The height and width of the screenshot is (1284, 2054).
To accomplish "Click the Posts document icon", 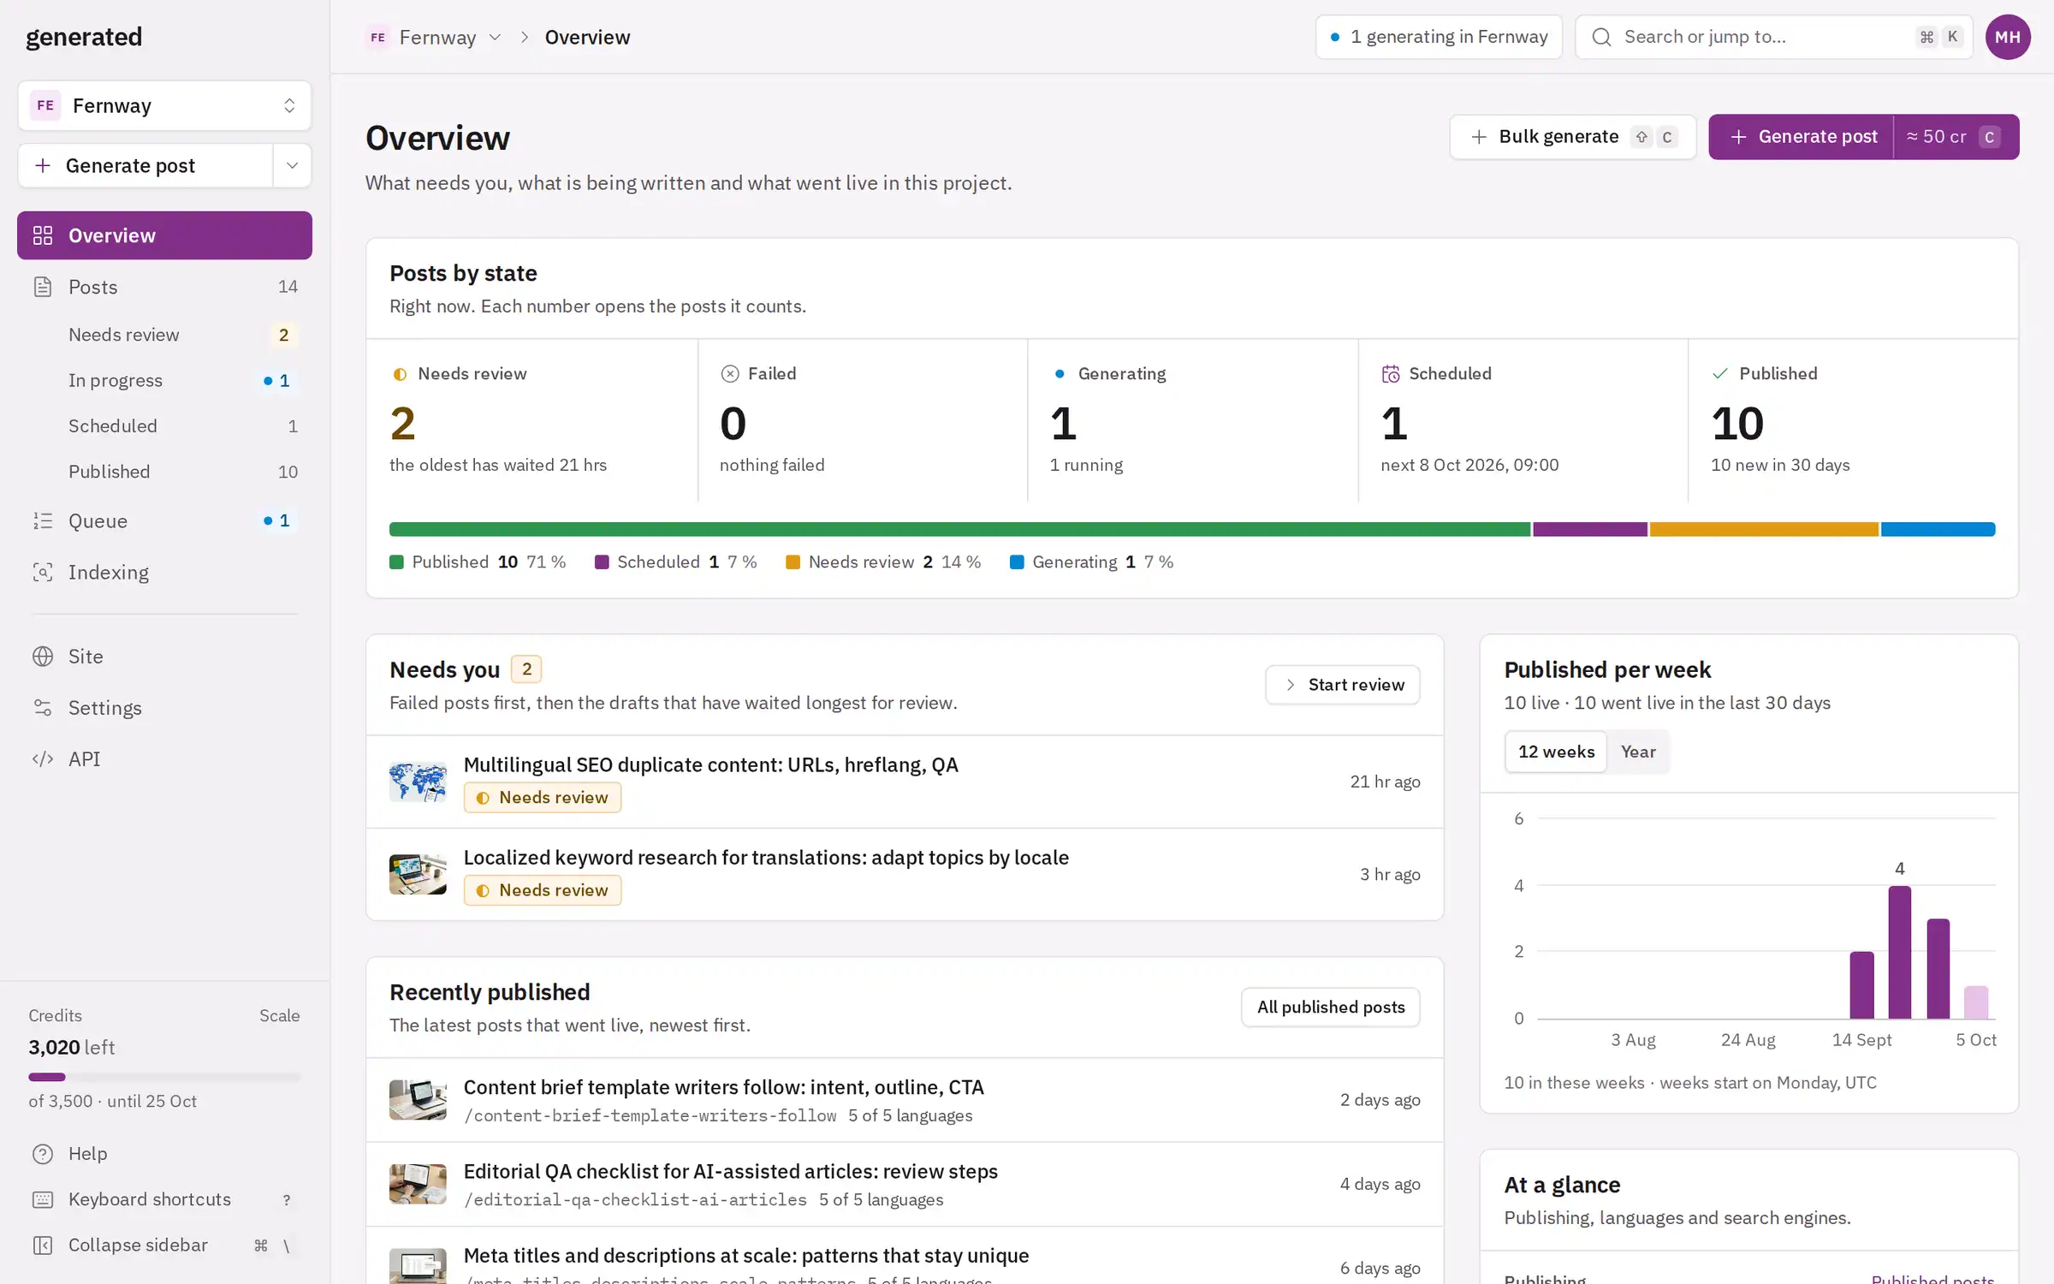I will pos(43,287).
